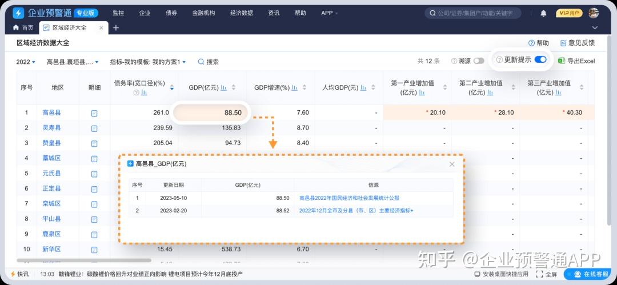Image resolution: width=617 pixels, height=285 pixels.
Task: Show chart for GDP增速(%) column
Action: pyautogui.click(x=294, y=88)
